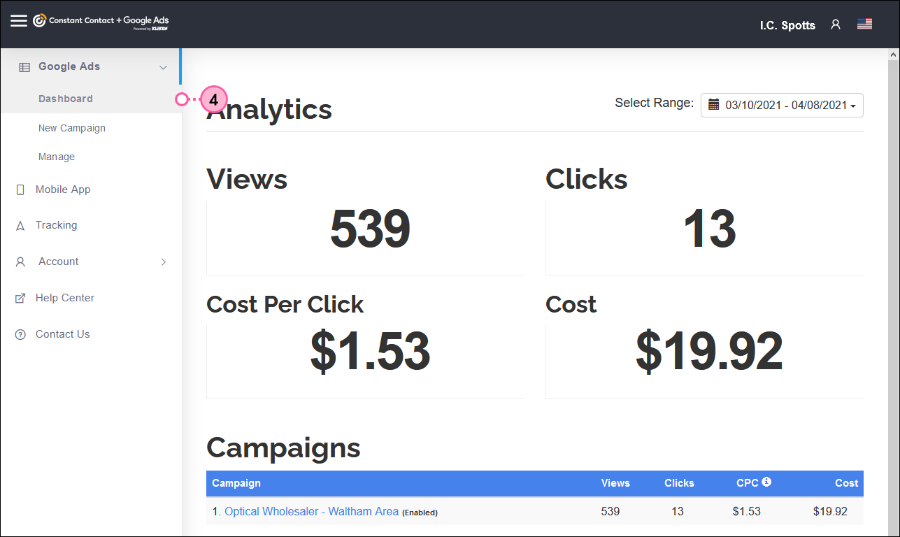The width and height of the screenshot is (900, 537).
Task: Click the Account person icon
Action: tap(20, 262)
